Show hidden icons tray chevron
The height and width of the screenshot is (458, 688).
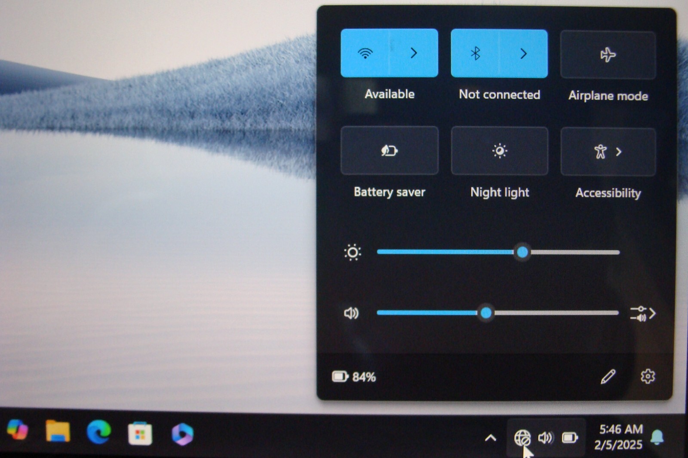[491, 438]
